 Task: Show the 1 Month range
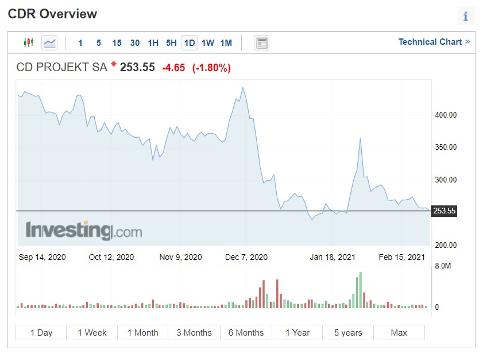(142, 332)
